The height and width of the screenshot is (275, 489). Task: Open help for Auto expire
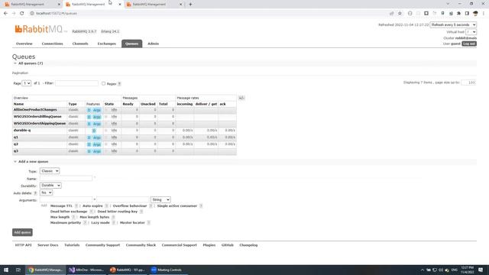pos(107,206)
